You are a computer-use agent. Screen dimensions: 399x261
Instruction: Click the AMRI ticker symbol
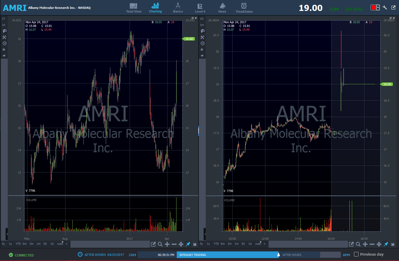(15, 8)
